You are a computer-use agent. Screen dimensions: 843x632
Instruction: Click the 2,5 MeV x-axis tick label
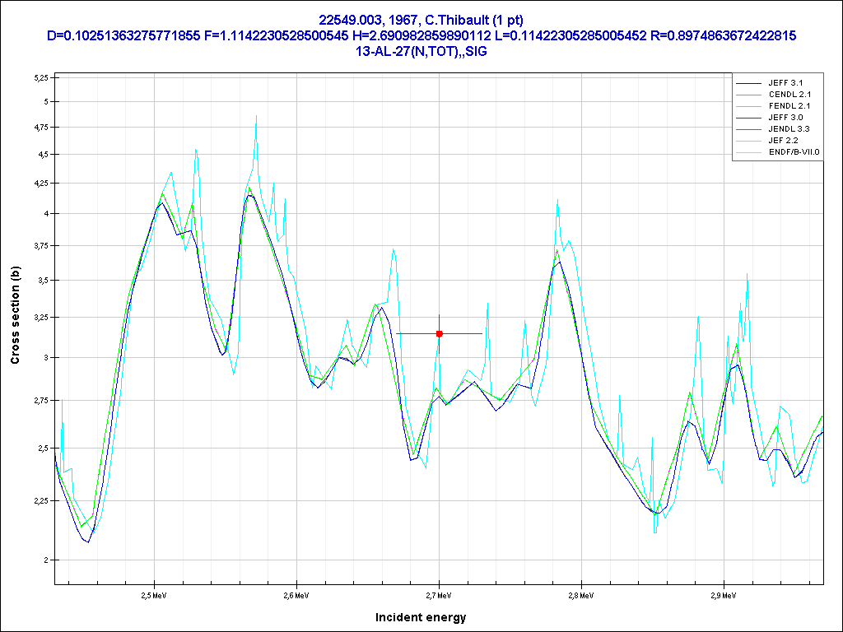tap(153, 594)
